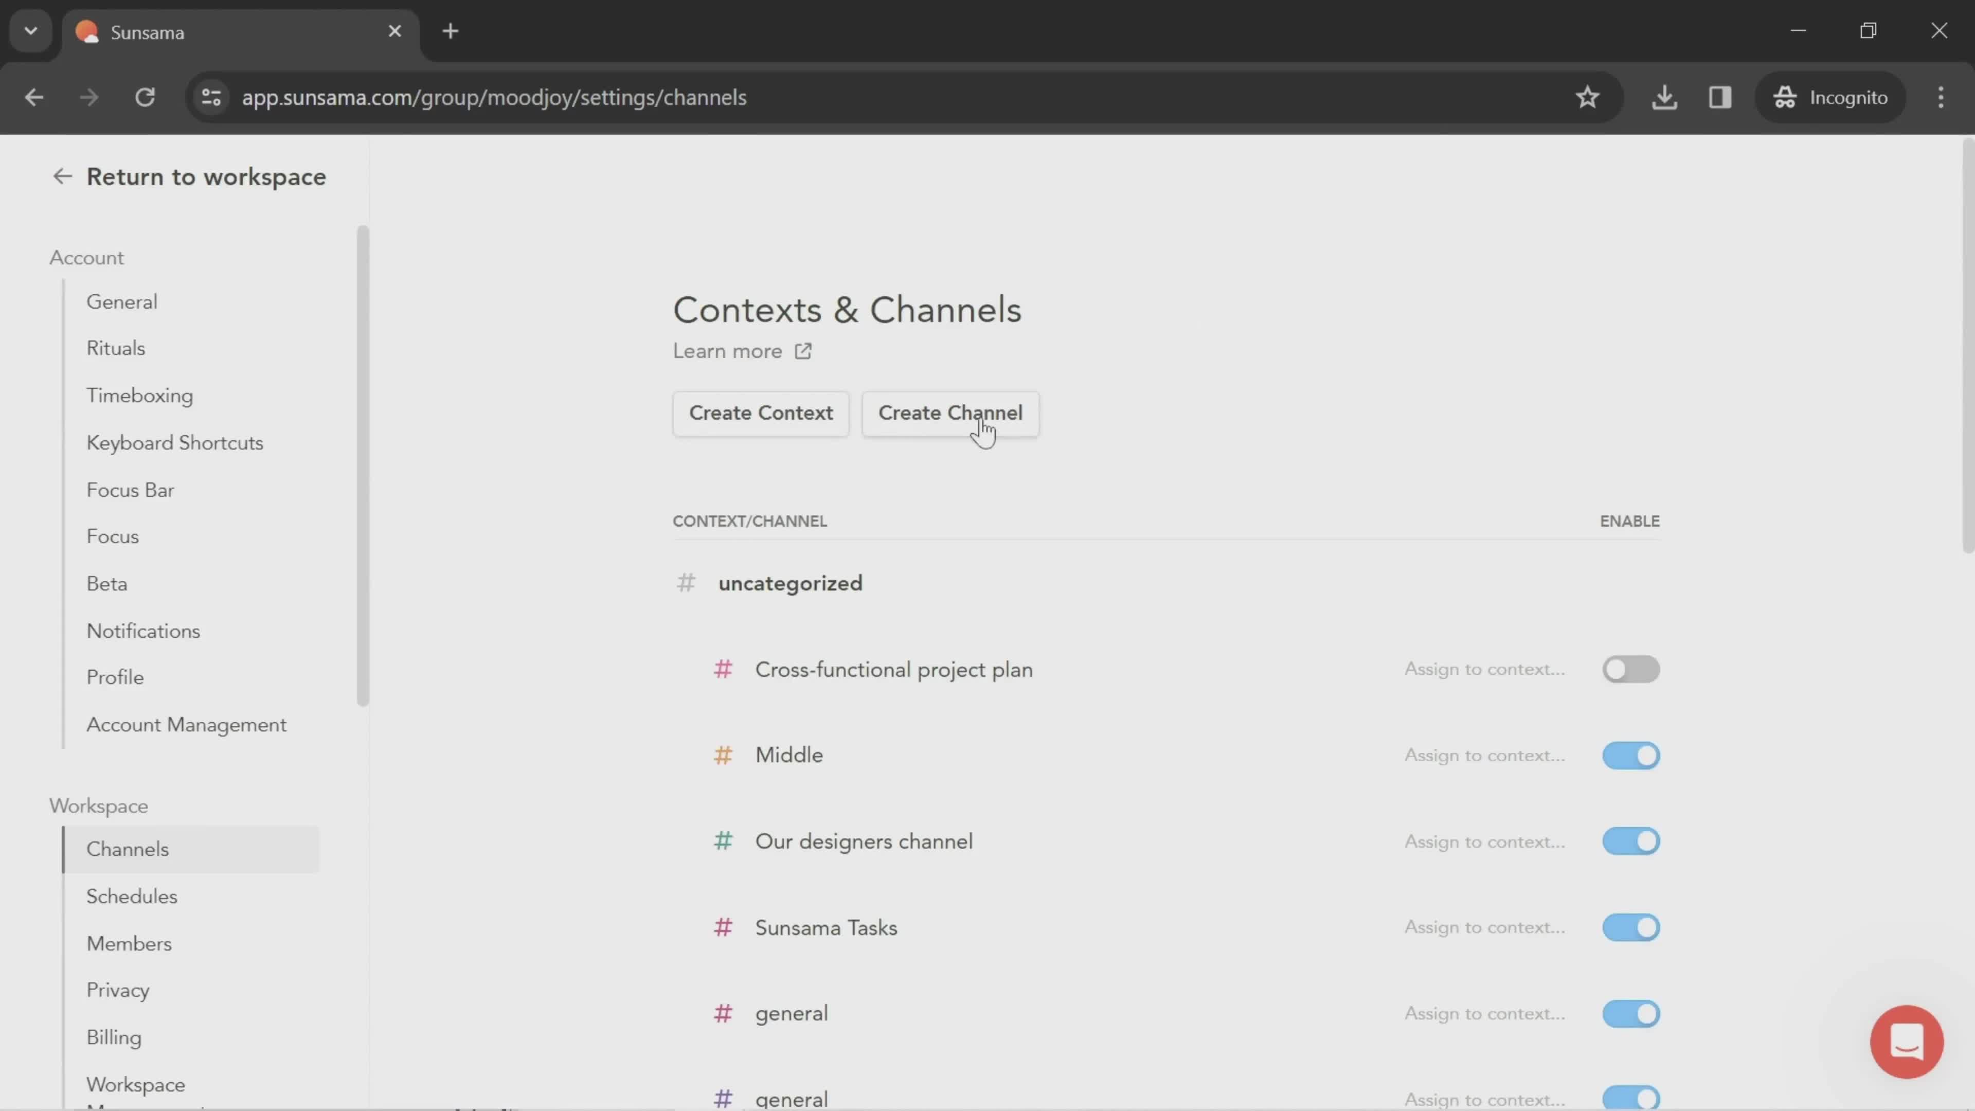This screenshot has height=1111, width=1975.
Task: Open the General settings page
Action: (122, 302)
